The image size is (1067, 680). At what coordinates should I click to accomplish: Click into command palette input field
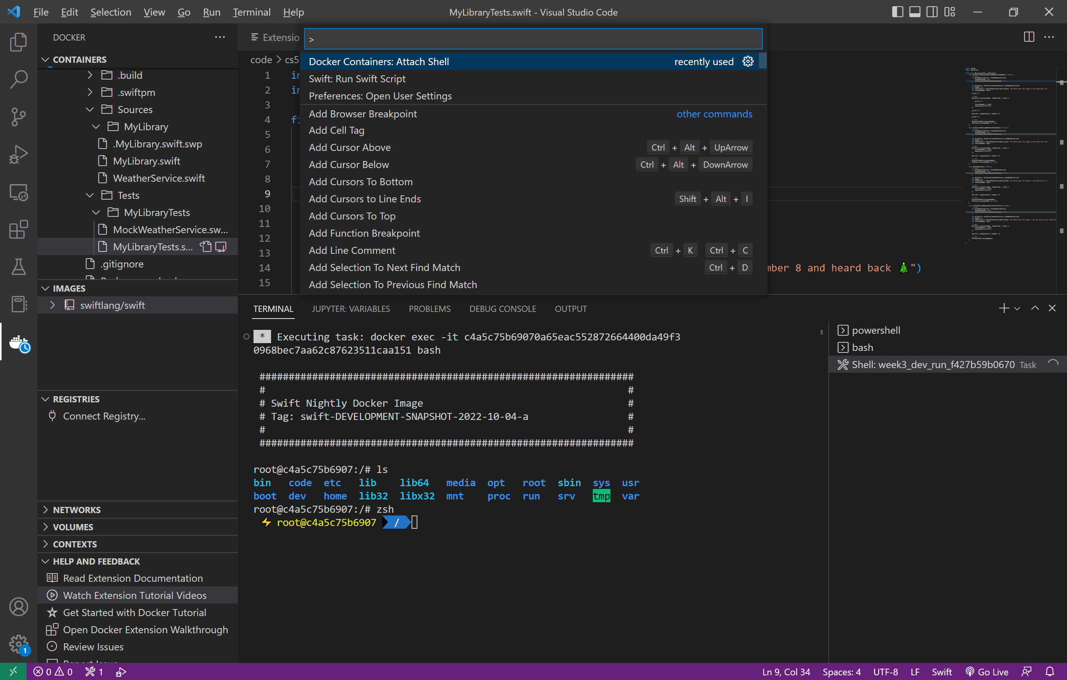coord(533,39)
